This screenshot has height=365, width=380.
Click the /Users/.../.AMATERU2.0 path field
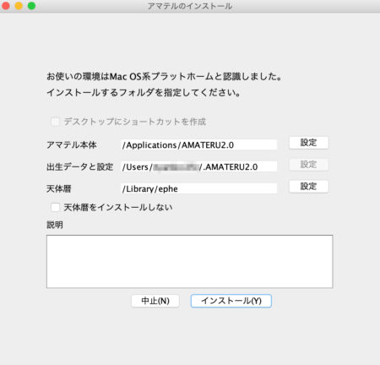(x=199, y=166)
